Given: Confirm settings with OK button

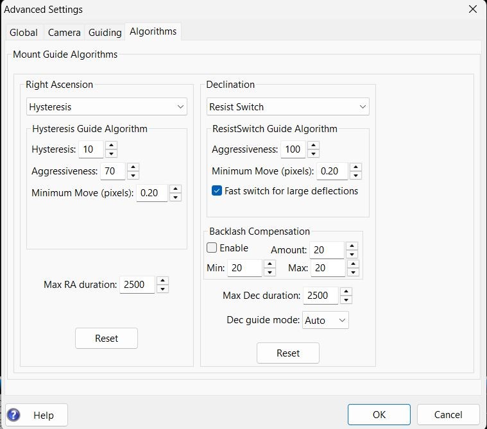Looking at the screenshot, I should coord(379,414).
